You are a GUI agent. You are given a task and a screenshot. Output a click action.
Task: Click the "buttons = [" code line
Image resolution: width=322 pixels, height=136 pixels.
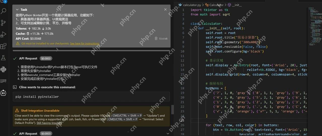(x=216, y=88)
